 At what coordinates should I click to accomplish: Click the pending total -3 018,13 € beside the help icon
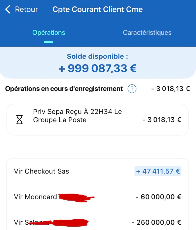(x=170, y=89)
